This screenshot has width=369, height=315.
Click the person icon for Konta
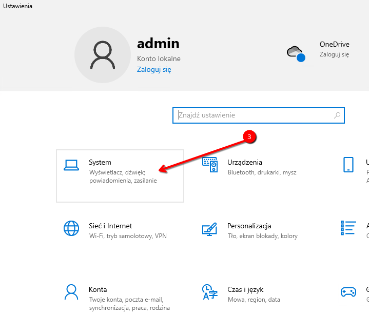[x=71, y=292]
